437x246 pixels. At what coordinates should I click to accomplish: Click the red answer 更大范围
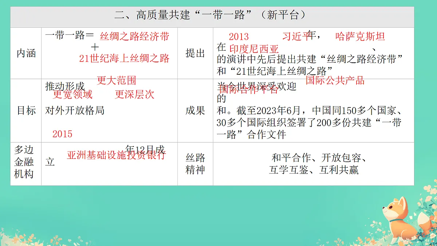click(x=117, y=80)
